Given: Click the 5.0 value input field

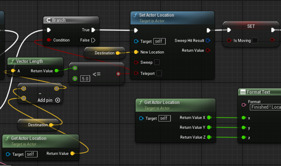Looking at the screenshot, I should click(85, 79).
